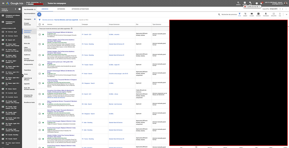Open status dropdown of Meet Lonely Married Women ad
Viewport: 289px width, 148px height.
pyautogui.click(x=43, y=104)
